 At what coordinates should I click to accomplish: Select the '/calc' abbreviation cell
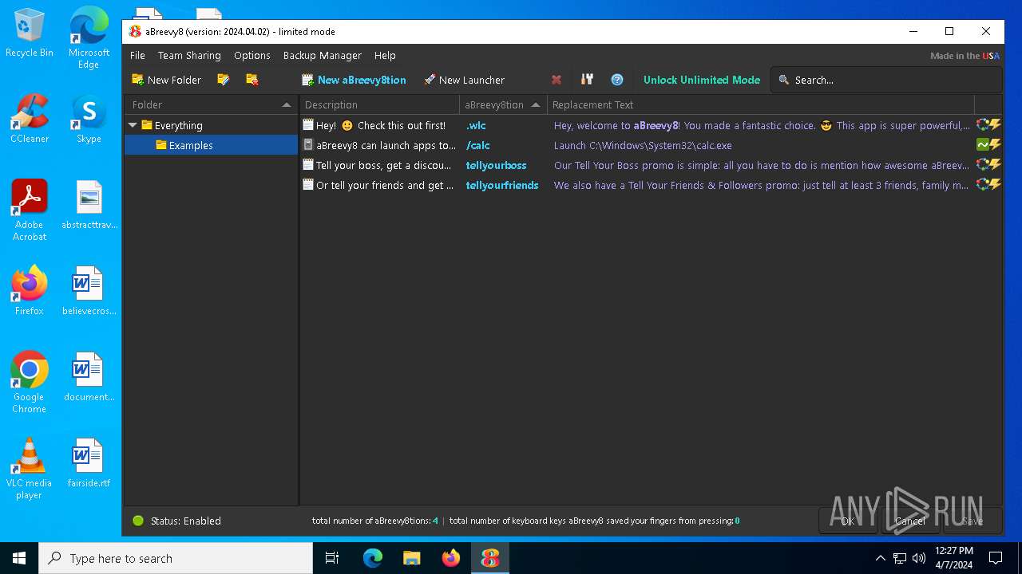477,145
